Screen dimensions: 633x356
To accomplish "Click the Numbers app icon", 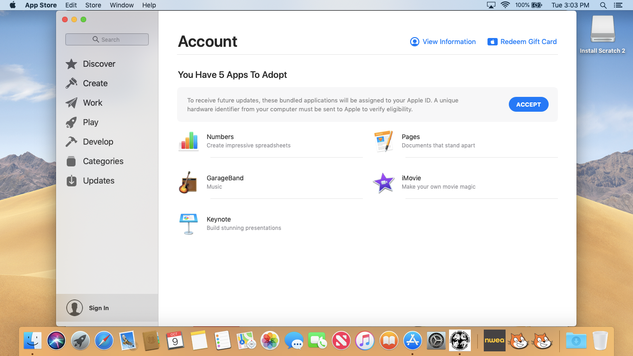I will pos(189,141).
